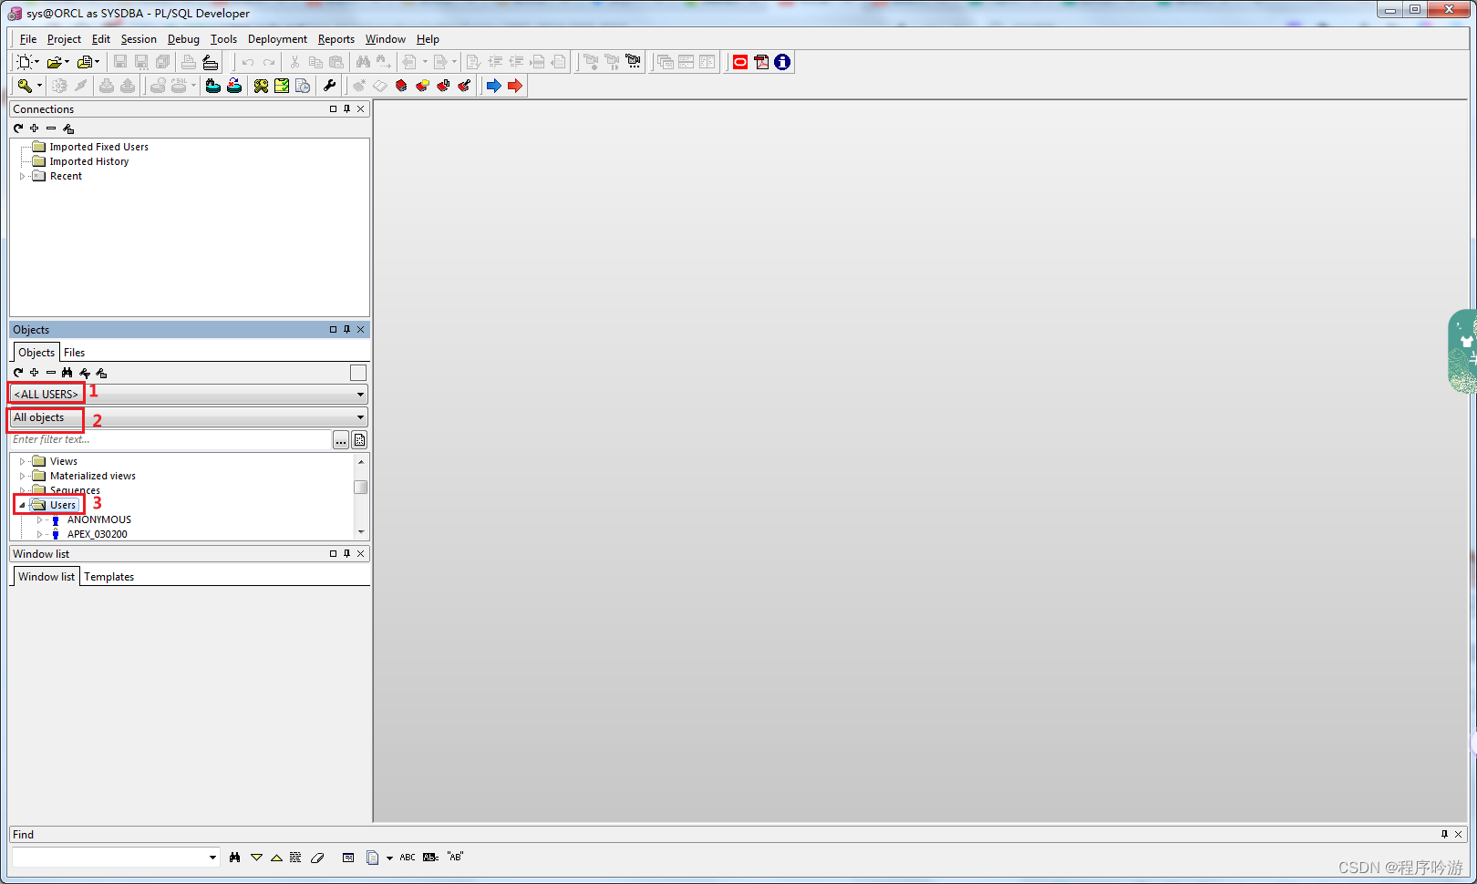The width and height of the screenshot is (1477, 884).
Task: Click the New document toolbar icon
Action: click(25, 62)
